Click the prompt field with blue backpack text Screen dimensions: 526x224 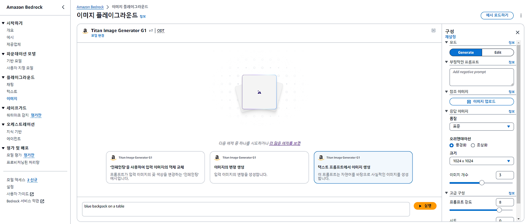click(x=246, y=209)
